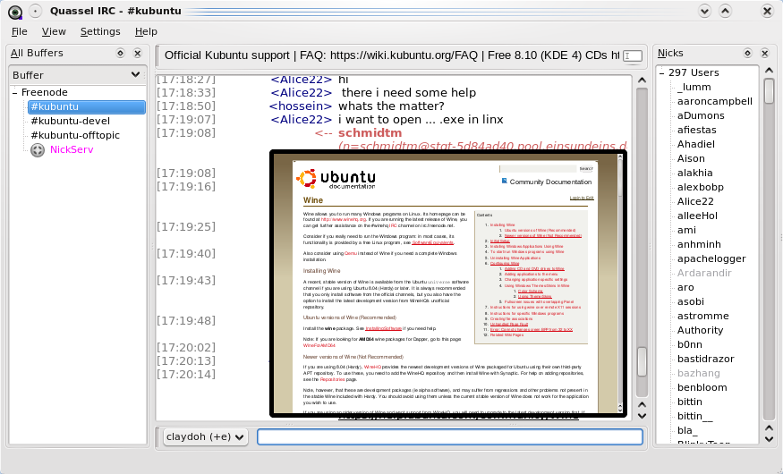Select user ami in nick list
This screenshot has width=783, height=474.
(686, 231)
